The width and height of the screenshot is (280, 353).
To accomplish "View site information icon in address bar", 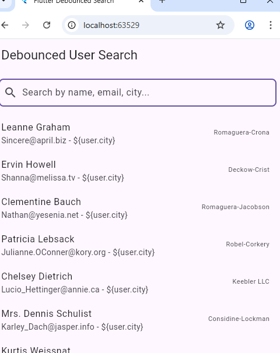I will (x=72, y=25).
